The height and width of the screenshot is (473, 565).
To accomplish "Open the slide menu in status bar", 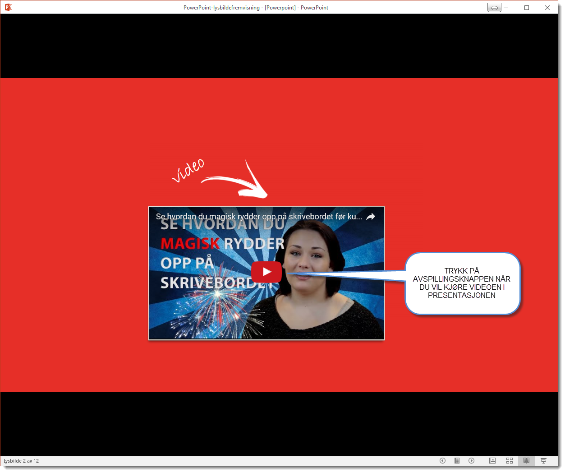I will [x=457, y=460].
